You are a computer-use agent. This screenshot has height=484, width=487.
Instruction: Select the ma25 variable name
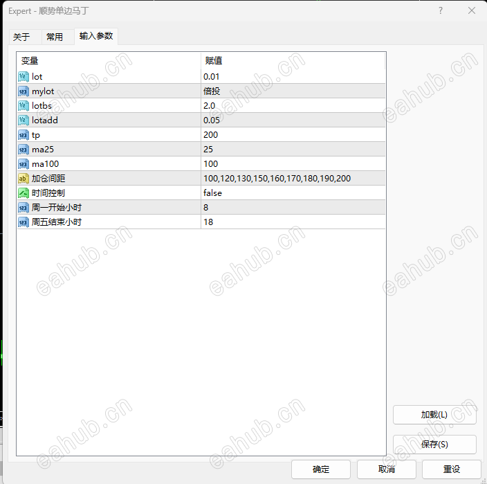(x=43, y=150)
